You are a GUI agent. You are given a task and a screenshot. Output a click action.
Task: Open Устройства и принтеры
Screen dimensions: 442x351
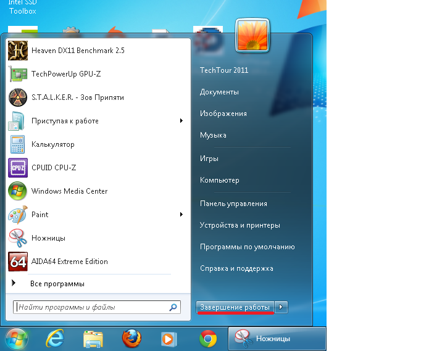pos(240,225)
